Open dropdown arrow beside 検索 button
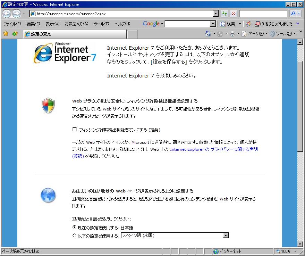 coord(240,24)
